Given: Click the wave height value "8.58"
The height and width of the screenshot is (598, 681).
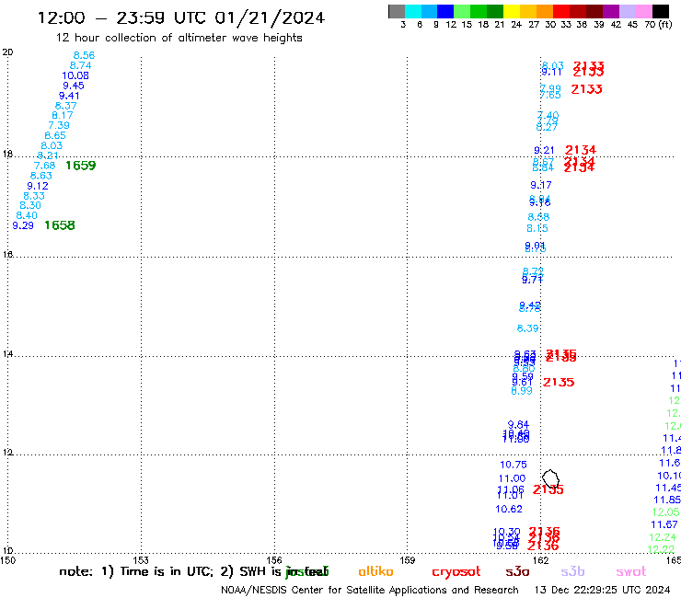Looking at the screenshot, I should 538,217.
